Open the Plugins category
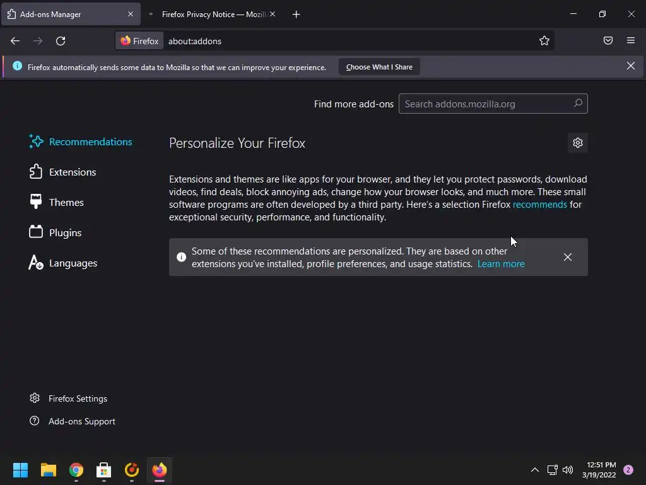Screen dimensions: 646x485 point(56,232)
